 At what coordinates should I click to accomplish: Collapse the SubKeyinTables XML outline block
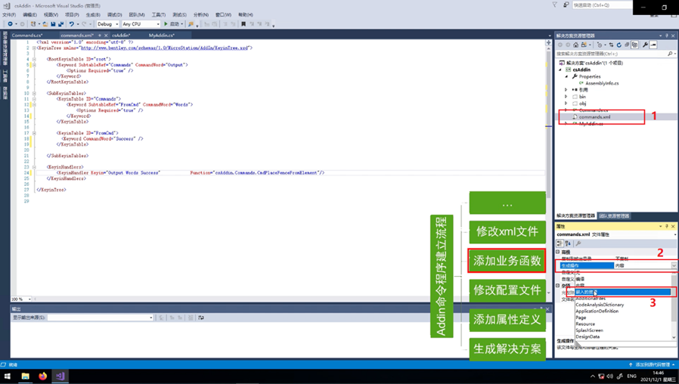click(34, 93)
